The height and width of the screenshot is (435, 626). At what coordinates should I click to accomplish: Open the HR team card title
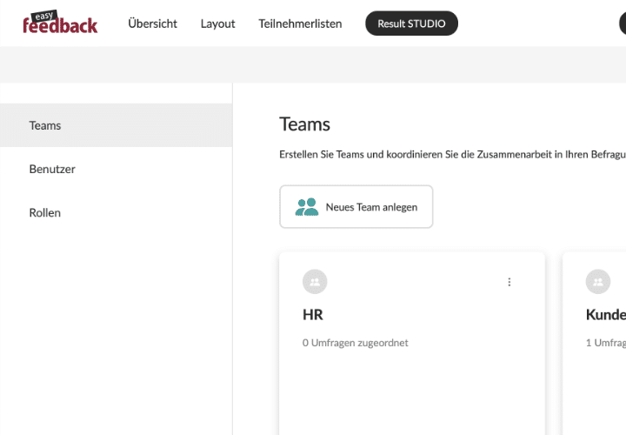313,315
